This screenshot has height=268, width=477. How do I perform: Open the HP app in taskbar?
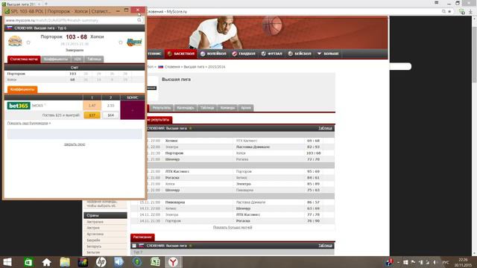tap(101, 262)
